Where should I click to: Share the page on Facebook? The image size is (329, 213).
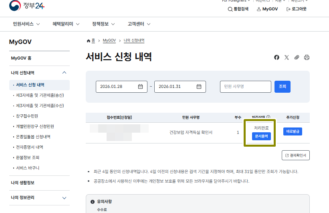click(x=277, y=57)
